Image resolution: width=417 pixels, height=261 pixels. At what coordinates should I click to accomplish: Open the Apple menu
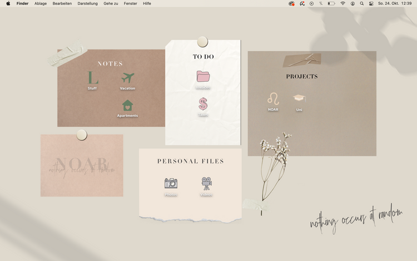point(8,3)
